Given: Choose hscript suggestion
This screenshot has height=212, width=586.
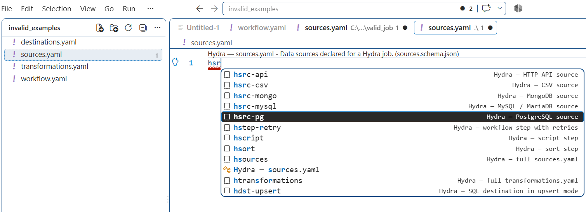Looking at the screenshot, I should point(402,138).
